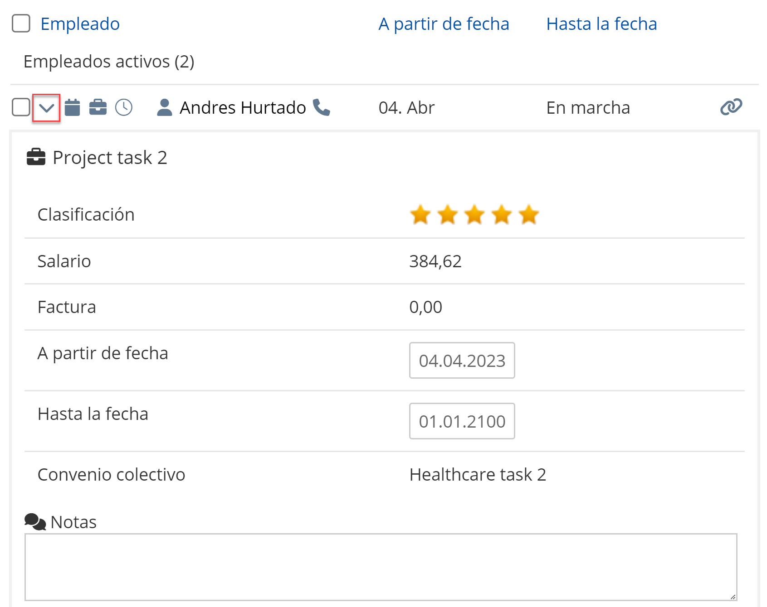Click the briefcase icon beside Project task 2
This screenshot has width=767, height=607.
(36, 157)
